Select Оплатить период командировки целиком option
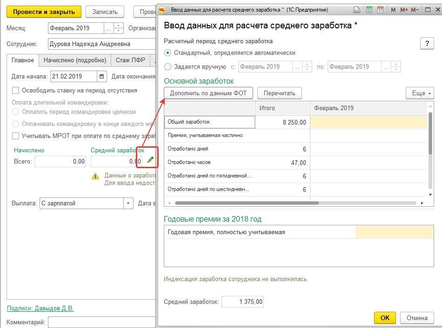This screenshot has width=442, height=328. coord(15,112)
